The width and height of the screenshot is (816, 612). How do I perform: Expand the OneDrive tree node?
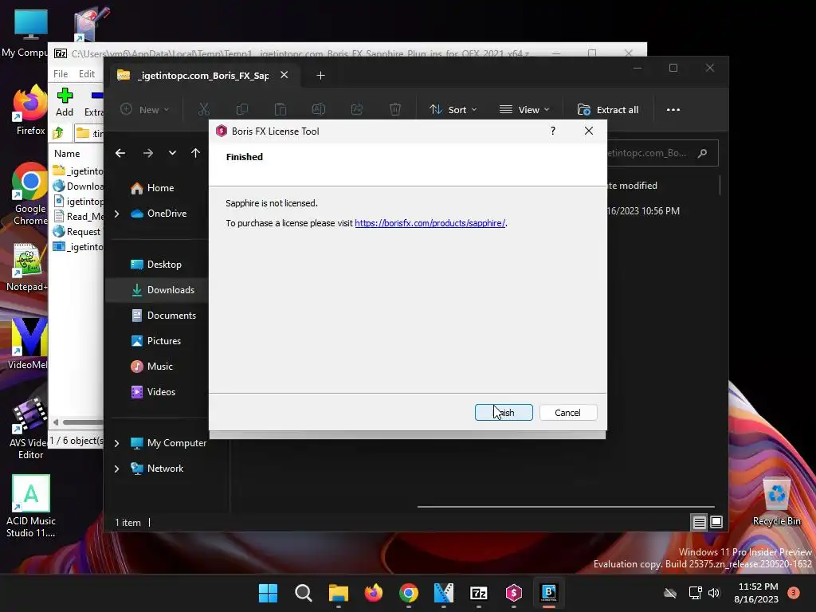coord(116,214)
